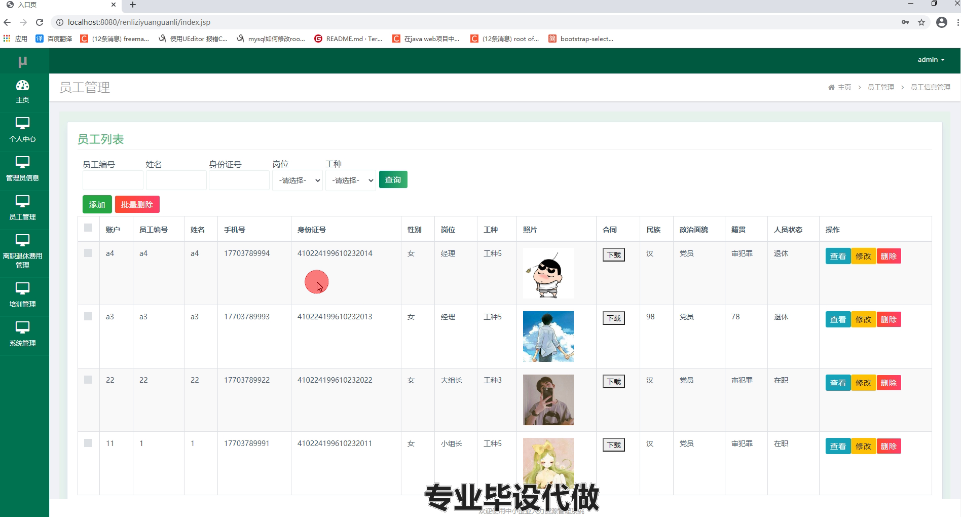The image size is (961, 517).
Task: Open the selfie photo of employee 22
Action: pyautogui.click(x=548, y=400)
